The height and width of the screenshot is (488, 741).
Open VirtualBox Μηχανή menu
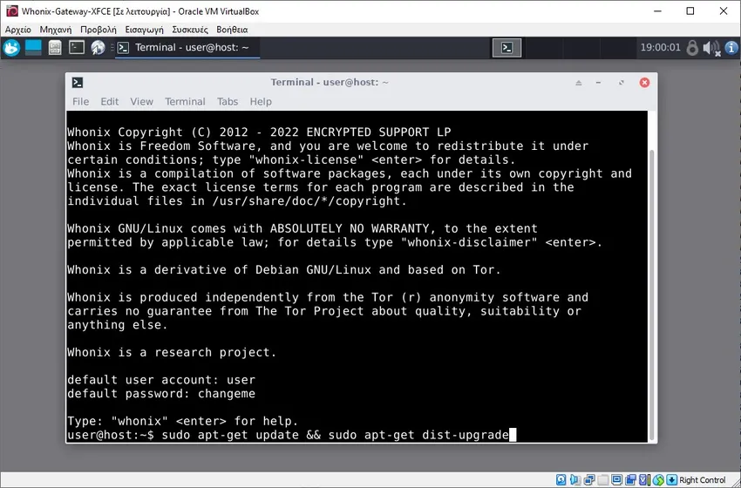(x=56, y=30)
